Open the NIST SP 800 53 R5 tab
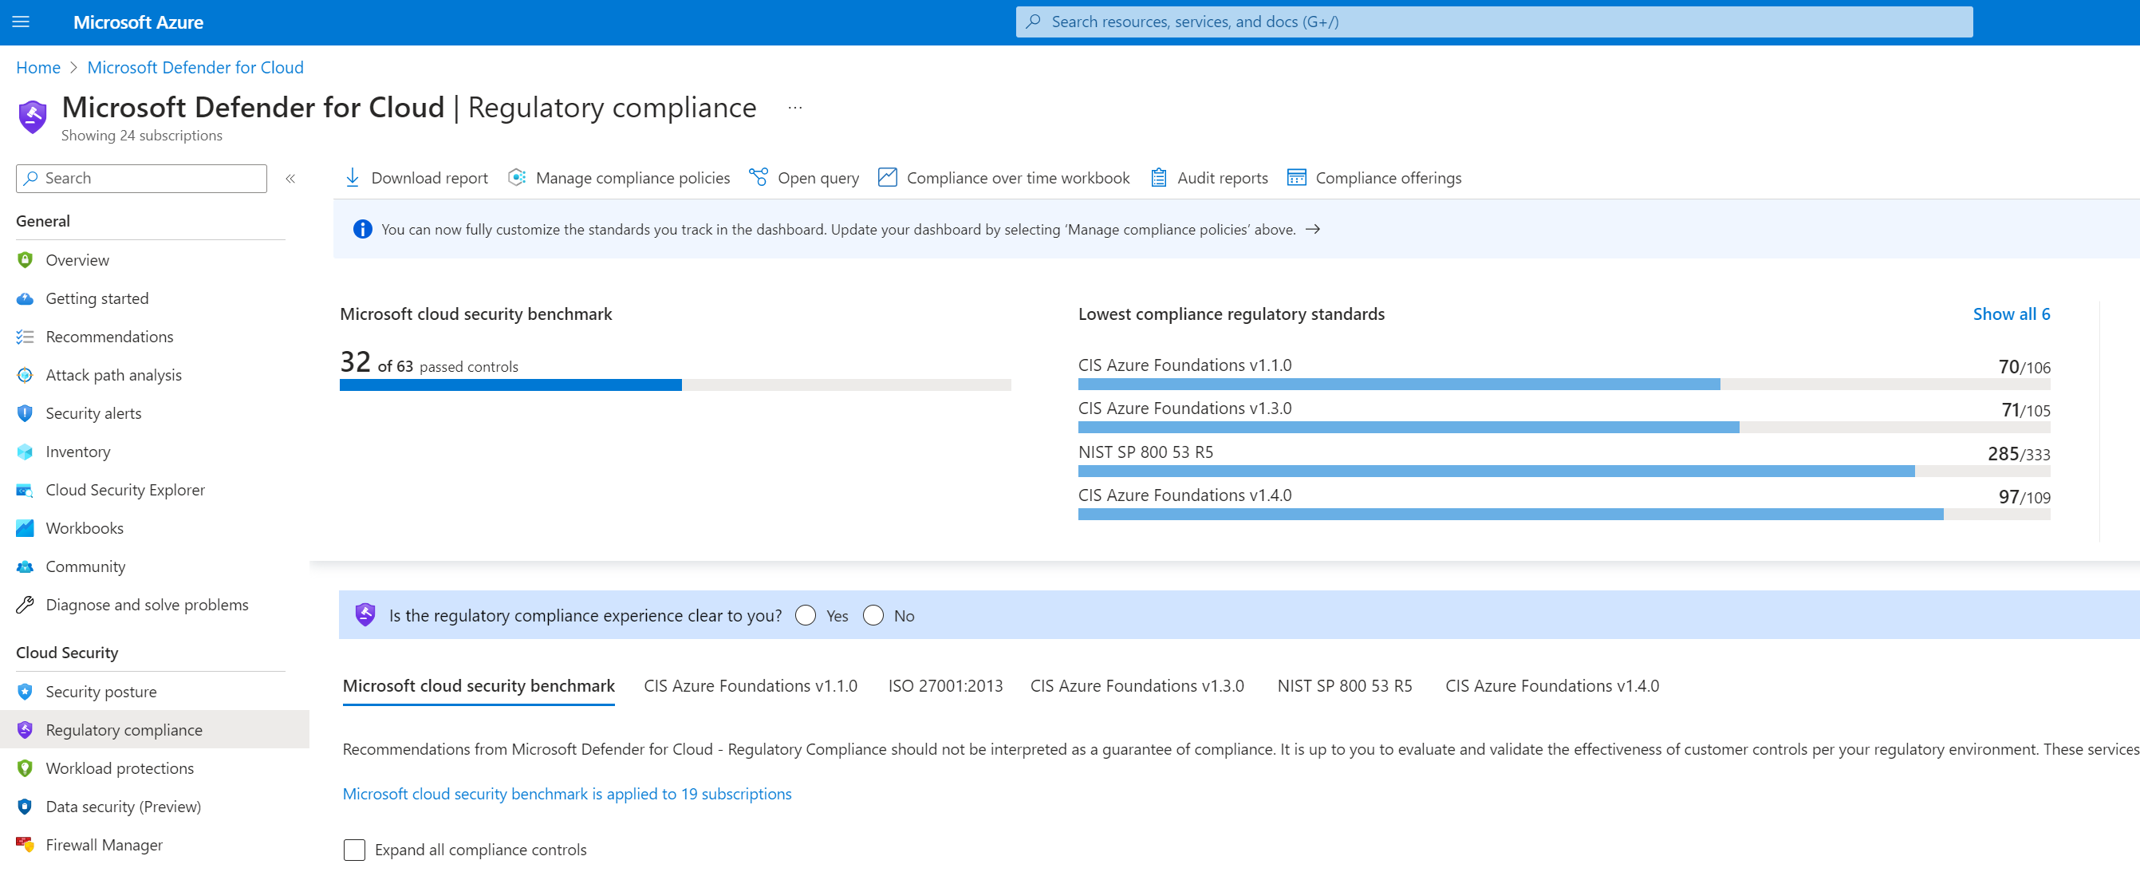2140x872 pixels. tap(1344, 686)
